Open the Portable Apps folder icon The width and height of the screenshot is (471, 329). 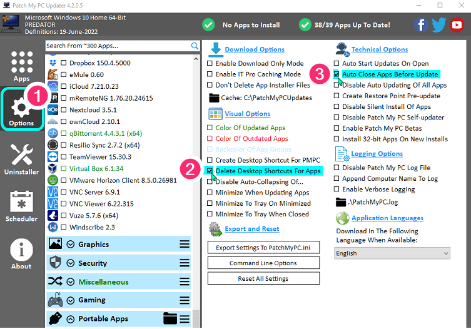[x=170, y=318]
